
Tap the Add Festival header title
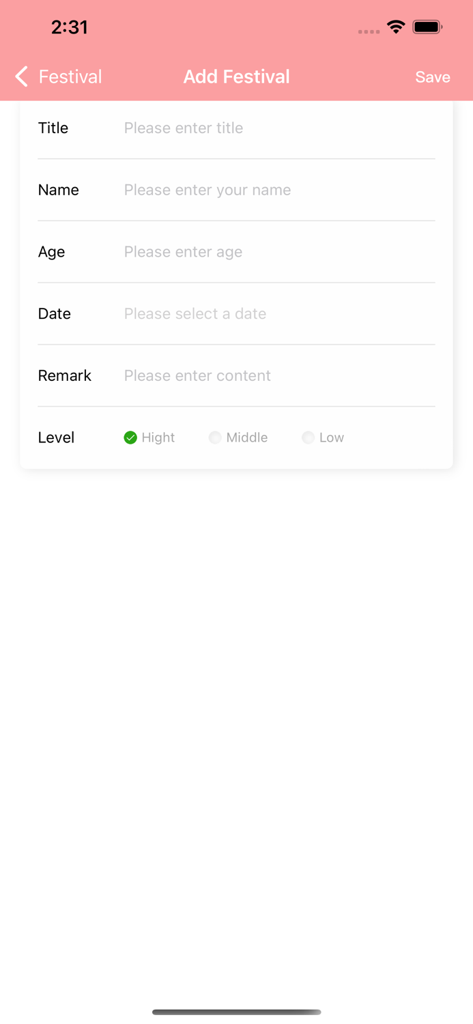tap(236, 76)
